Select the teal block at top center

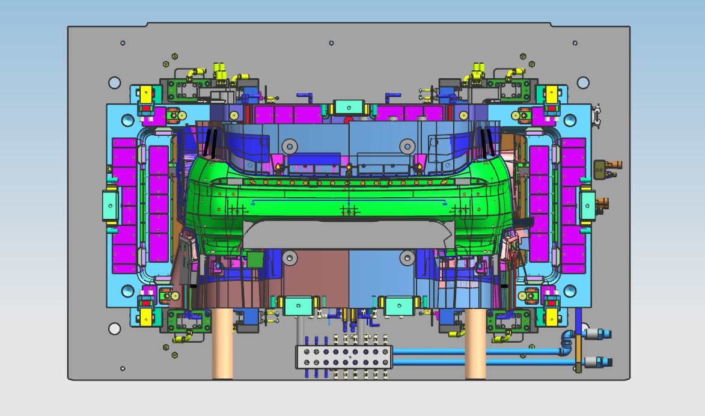(349, 107)
